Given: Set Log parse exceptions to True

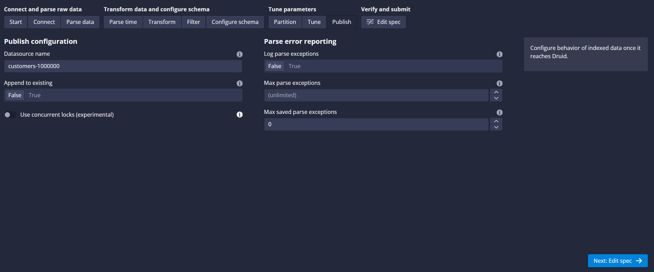Looking at the screenshot, I should [295, 66].
